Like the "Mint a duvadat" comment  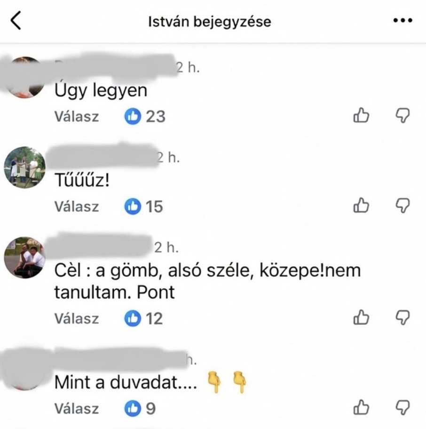361,407
